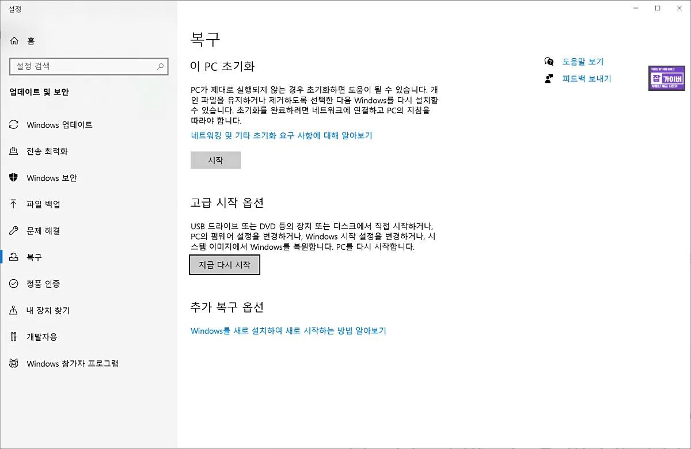691x449 pixels.
Task: Open the 네트워킹 및 기타 초기화 요구 사항 link
Action: 282,136
